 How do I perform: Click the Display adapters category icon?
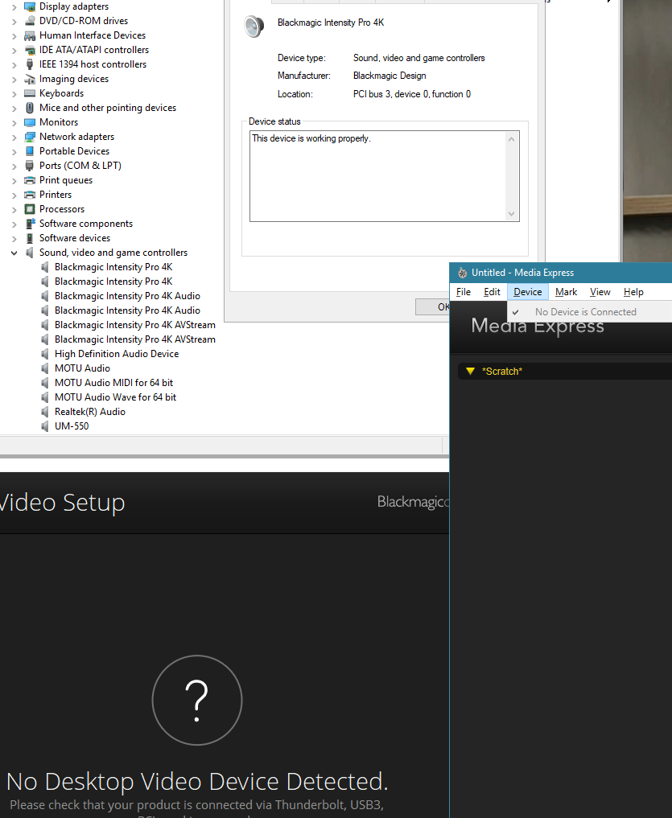point(30,6)
